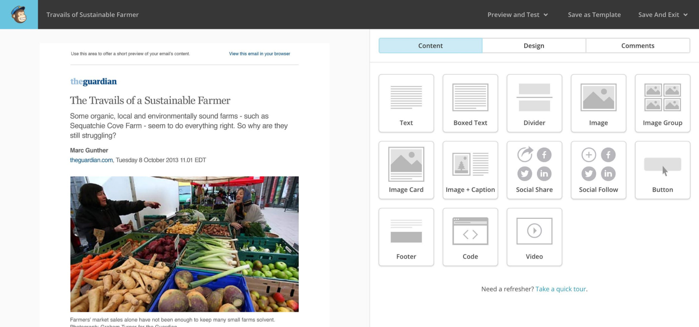Choose the Image Group block
The height and width of the screenshot is (327, 699).
pyautogui.click(x=662, y=103)
